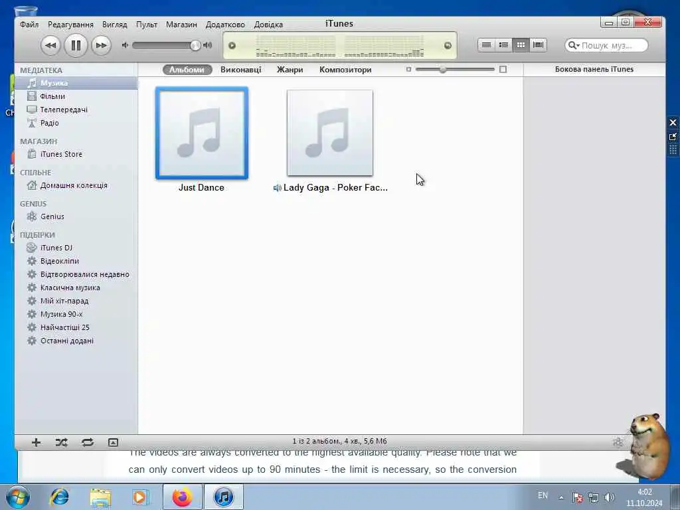Open the Вигляд menu

click(114, 25)
